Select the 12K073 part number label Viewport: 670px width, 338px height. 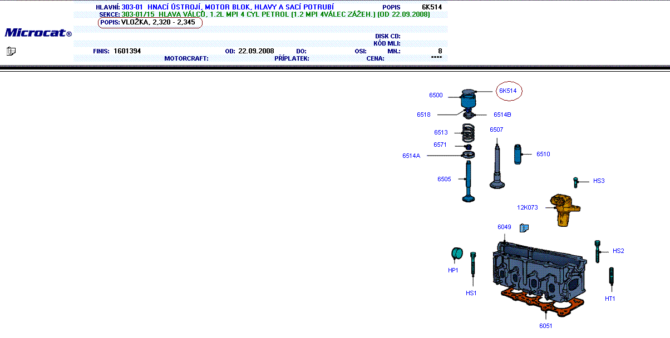pos(527,207)
